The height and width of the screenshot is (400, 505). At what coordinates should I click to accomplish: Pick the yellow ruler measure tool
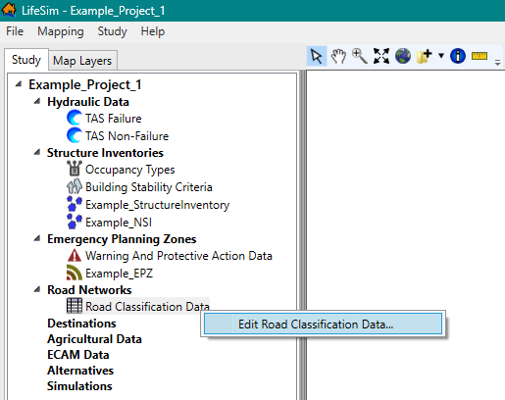click(480, 56)
